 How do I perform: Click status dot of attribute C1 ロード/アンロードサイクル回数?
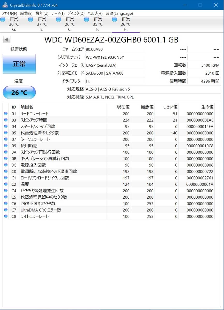pyautogui.click(x=6, y=178)
